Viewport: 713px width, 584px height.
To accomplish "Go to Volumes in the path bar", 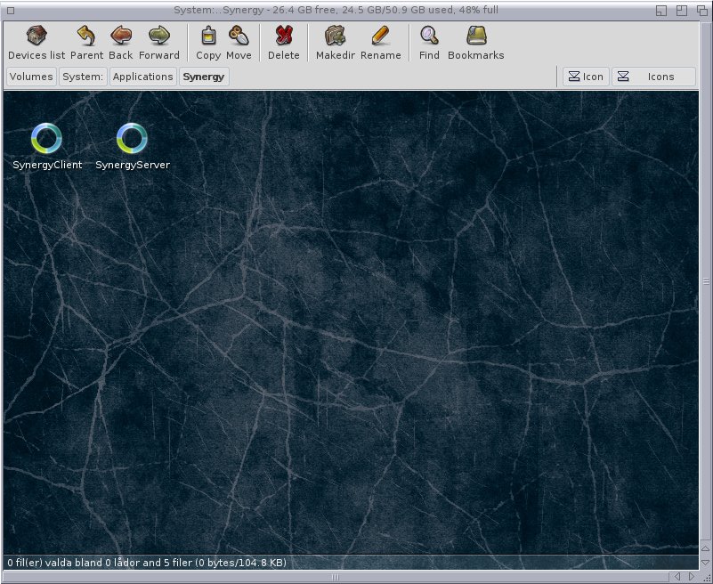I will point(31,77).
